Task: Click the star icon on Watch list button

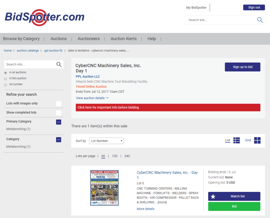Action: (x=214, y=196)
